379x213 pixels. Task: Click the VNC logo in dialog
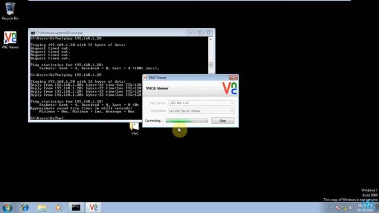coord(229,88)
